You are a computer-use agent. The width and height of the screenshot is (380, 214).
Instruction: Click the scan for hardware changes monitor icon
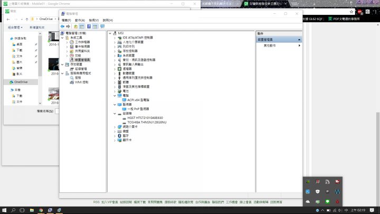[102, 26]
